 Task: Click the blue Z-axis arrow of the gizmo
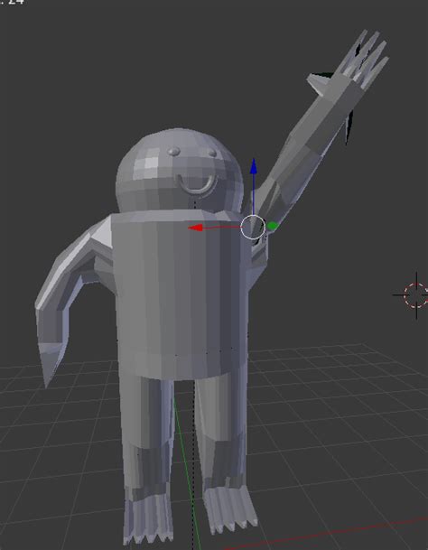pyautogui.click(x=254, y=166)
